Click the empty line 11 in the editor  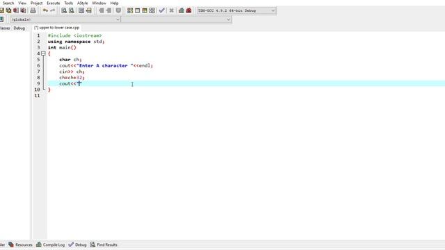click(246, 96)
